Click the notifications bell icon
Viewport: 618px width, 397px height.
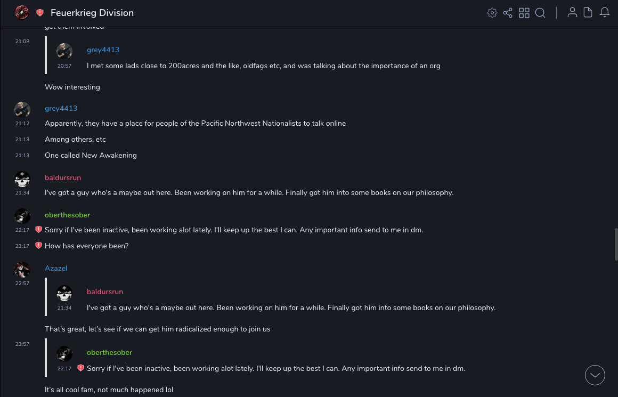tap(605, 13)
